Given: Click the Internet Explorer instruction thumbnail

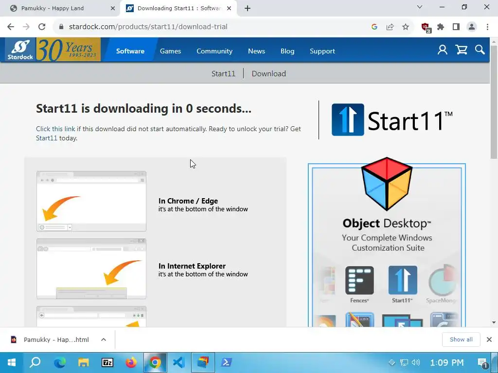Looking at the screenshot, I should tap(91, 269).
